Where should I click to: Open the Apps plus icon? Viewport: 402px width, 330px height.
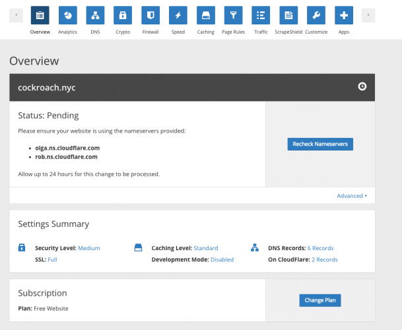pos(344,15)
